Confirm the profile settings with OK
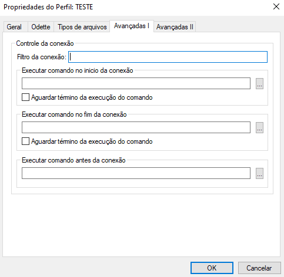Image resolution: width=284 pixels, height=277 pixels. (x=212, y=268)
